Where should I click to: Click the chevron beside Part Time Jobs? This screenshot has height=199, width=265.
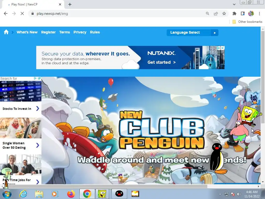38,182
